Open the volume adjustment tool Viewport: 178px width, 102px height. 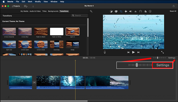(130, 11)
